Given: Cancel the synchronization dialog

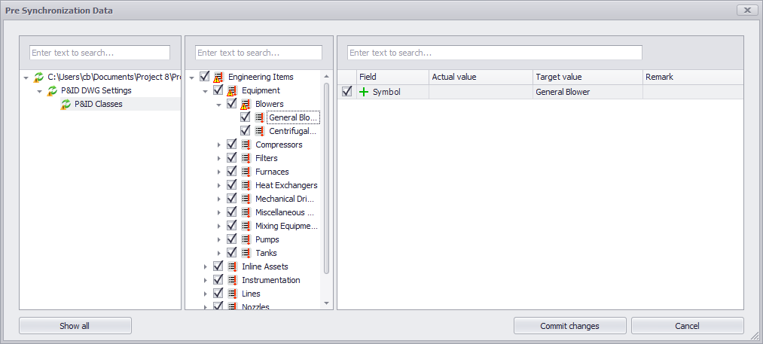Looking at the screenshot, I should coord(687,326).
